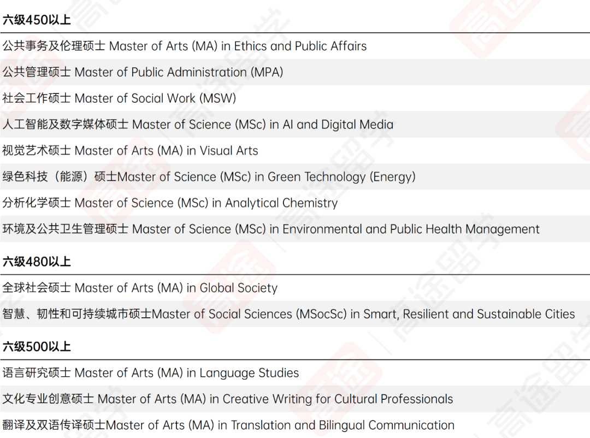590x438 pixels.
Task: Select the Language Studies MA row
Action: coord(150,373)
